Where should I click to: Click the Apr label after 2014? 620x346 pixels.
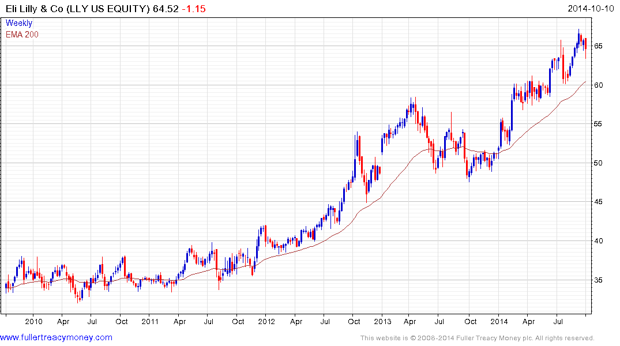click(529, 321)
